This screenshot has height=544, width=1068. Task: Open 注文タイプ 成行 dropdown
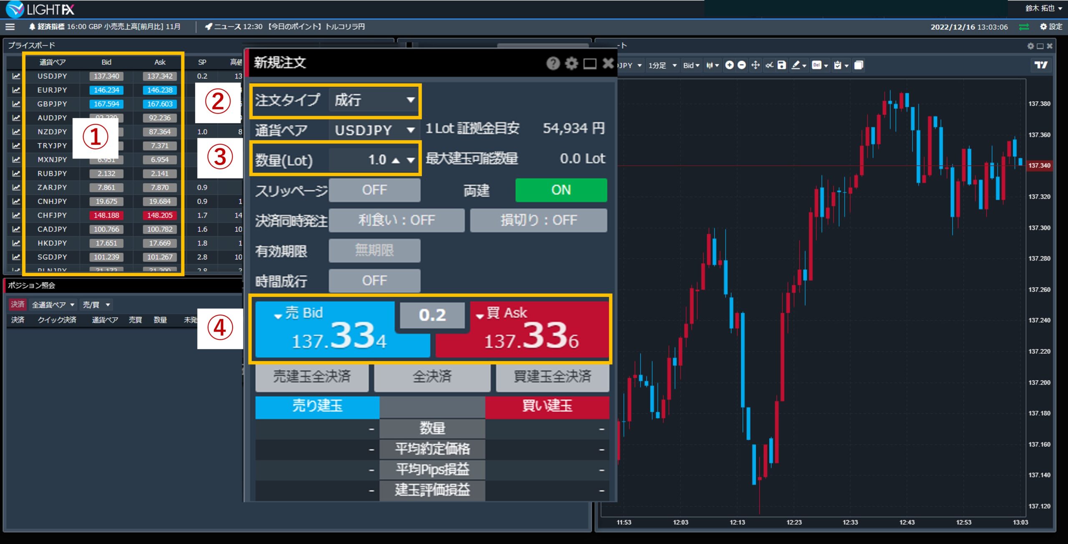pos(374,100)
